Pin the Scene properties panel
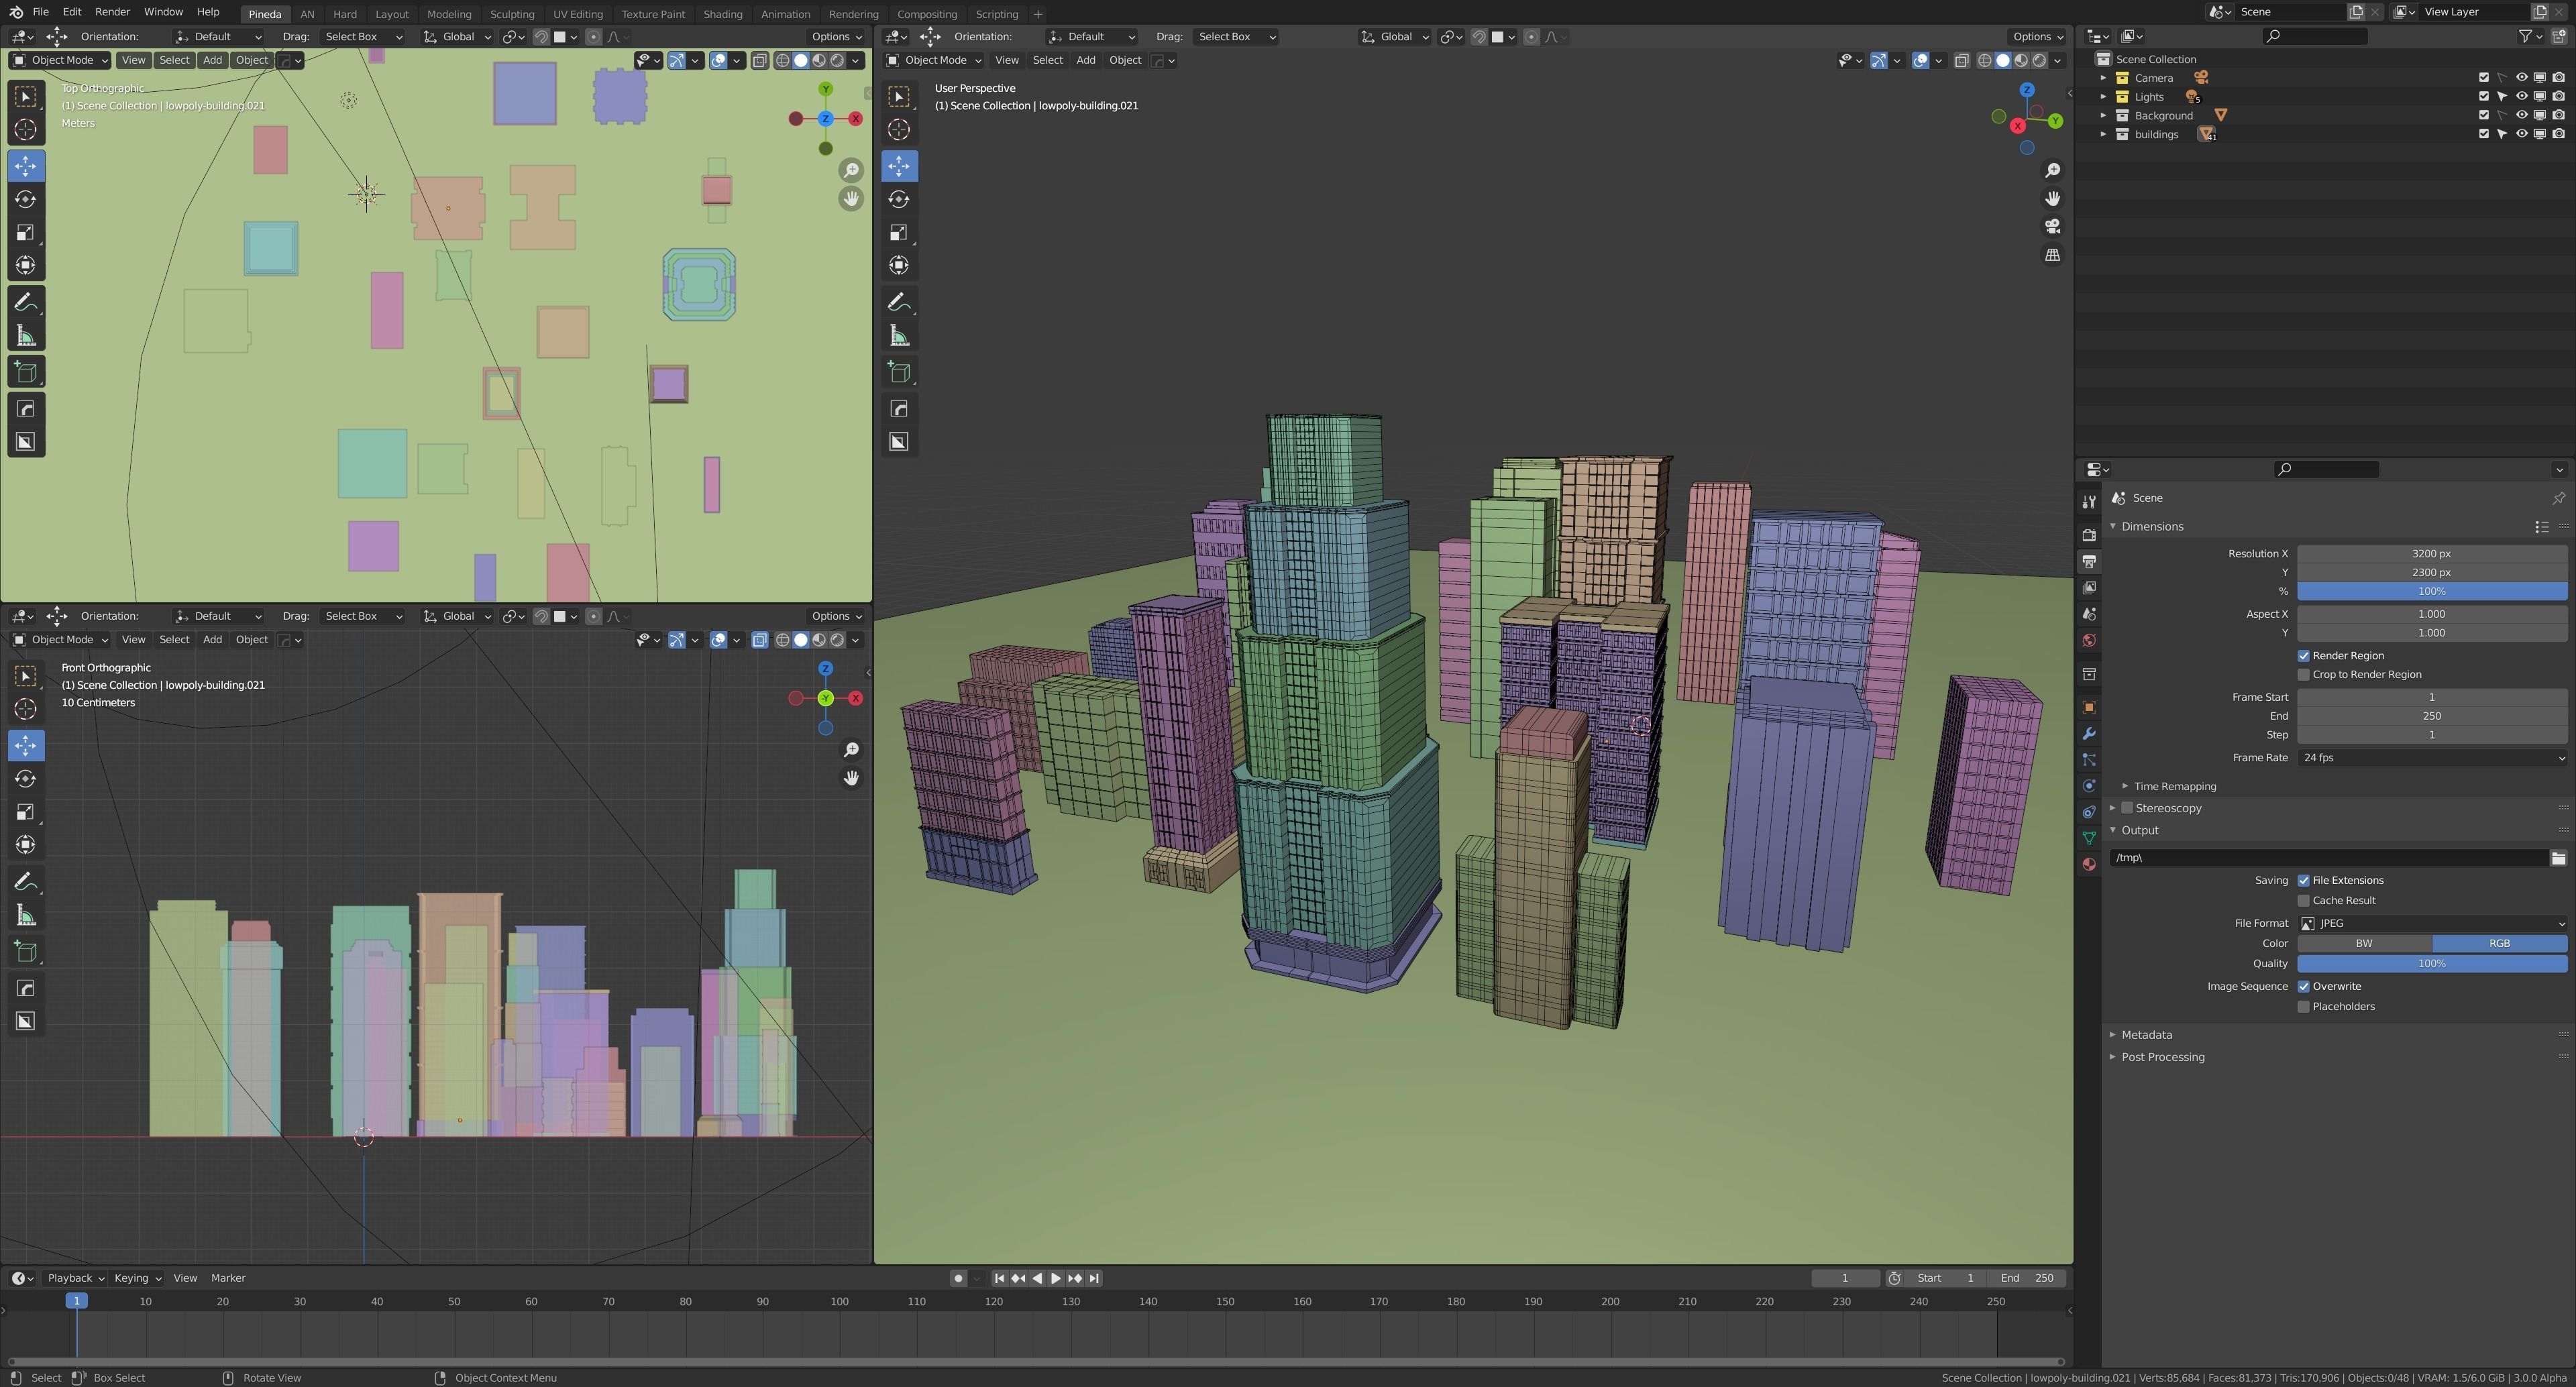 pyautogui.click(x=2558, y=498)
